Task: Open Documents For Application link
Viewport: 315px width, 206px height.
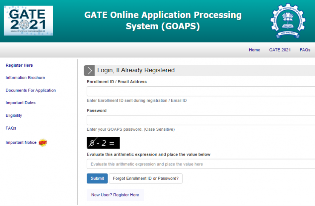Action: coord(31,90)
